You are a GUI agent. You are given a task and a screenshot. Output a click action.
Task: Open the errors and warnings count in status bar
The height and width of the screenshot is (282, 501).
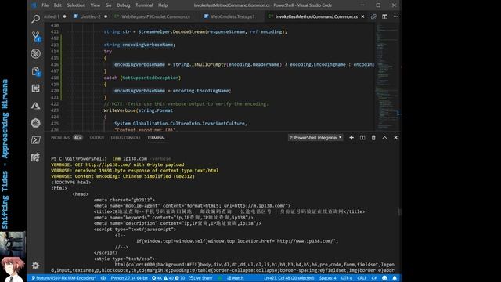[168, 278]
